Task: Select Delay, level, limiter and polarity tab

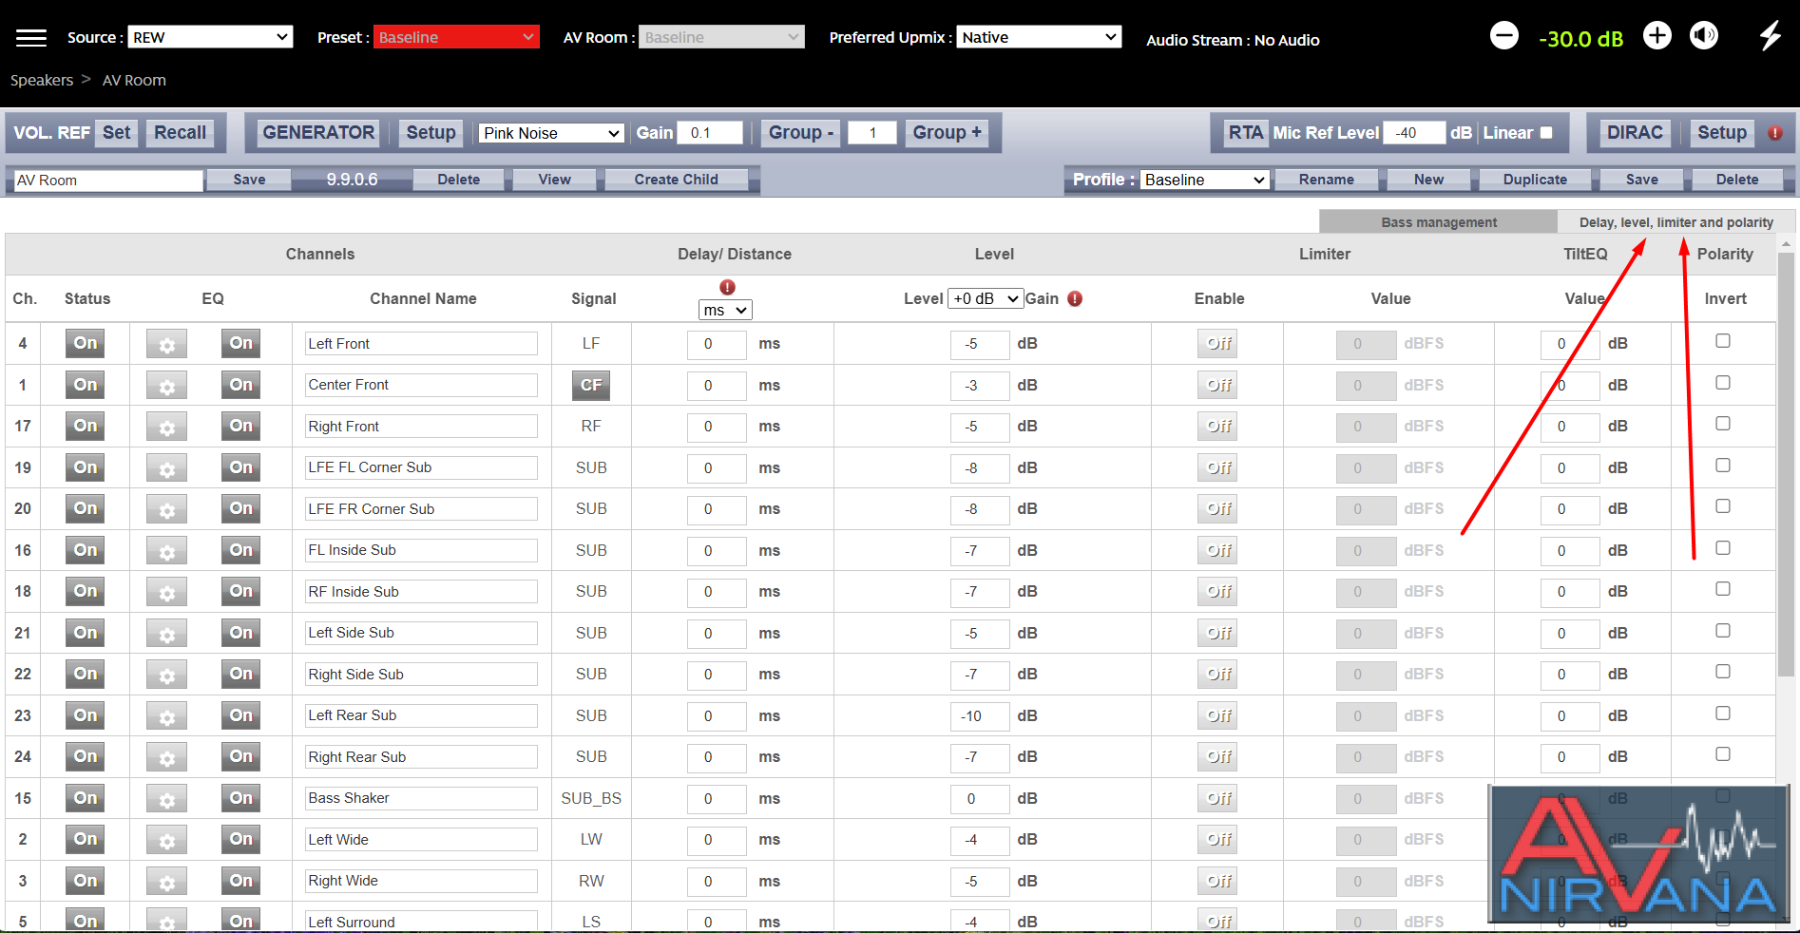Action: (1676, 222)
